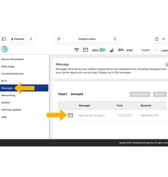Open Device information in sidebar
This screenshot has width=168, height=177.
pos(12,59)
